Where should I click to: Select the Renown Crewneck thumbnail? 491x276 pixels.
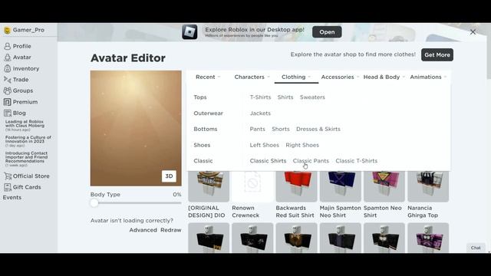coord(252,186)
